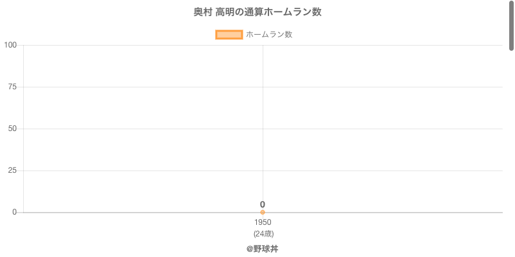The width and height of the screenshot is (515, 257).
Task: Toggle the ホームラン数 legend label
Action: (269, 35)
